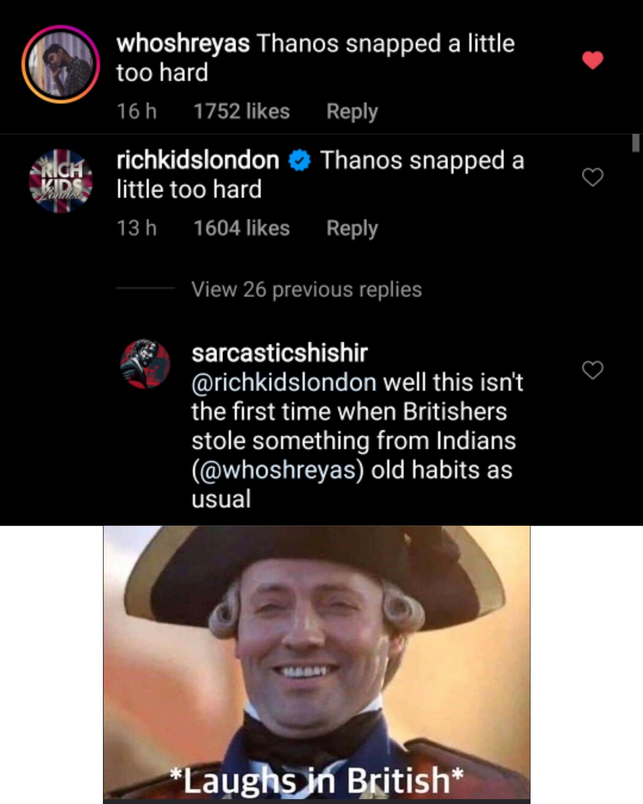Reply to whoshreyas's comment
The height and width of the screenshot is (804, 643).
[x=352, y=112]
